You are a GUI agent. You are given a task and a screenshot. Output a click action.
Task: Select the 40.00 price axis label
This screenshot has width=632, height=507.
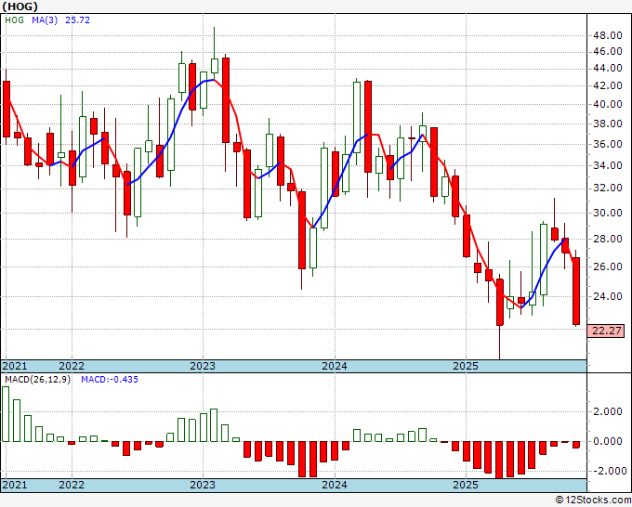point(608,104)
